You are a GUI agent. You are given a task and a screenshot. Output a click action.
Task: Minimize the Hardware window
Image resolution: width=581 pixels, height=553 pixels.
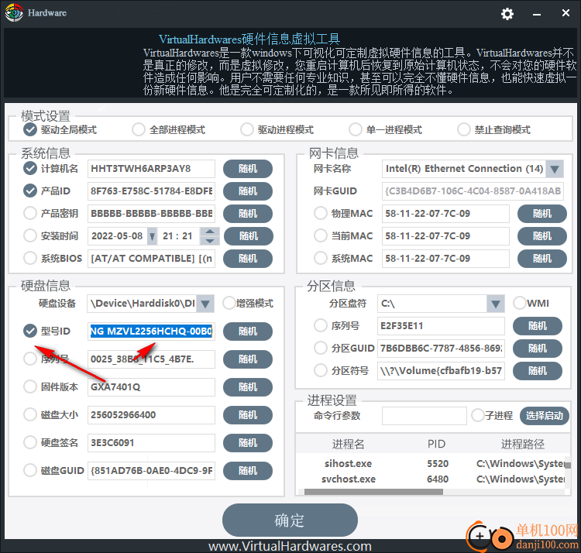click(537, 14)
